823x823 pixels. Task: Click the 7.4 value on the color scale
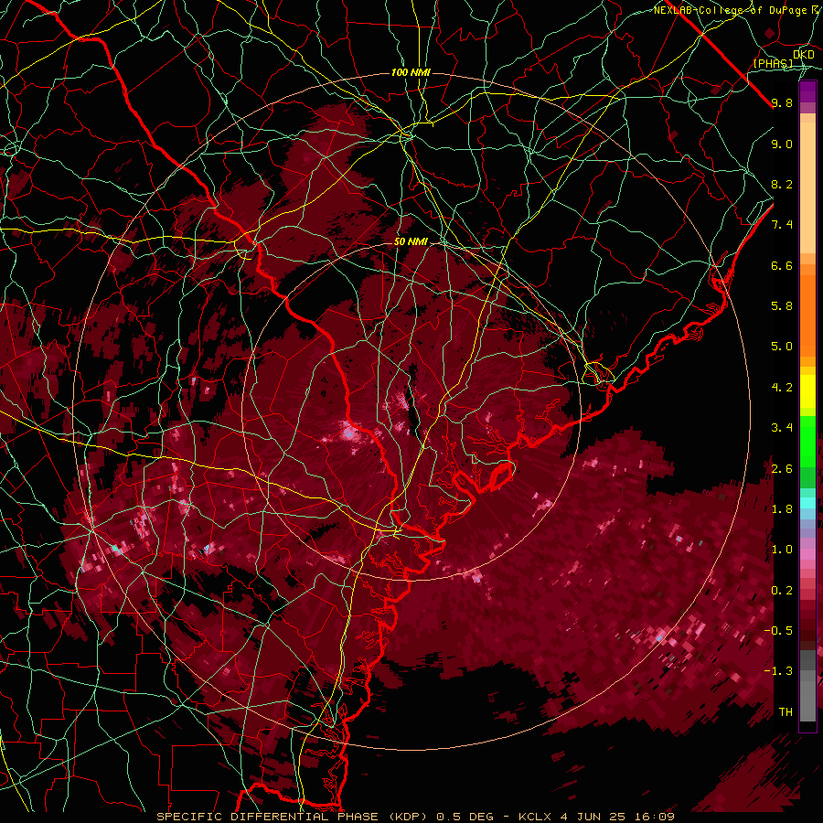click(x=782, y=225)
